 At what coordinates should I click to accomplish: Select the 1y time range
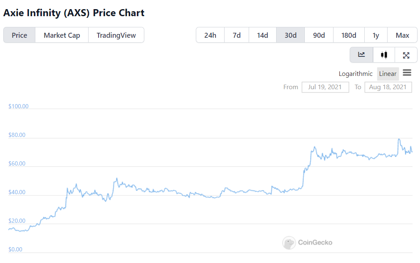pyautogui.click(x=376, y=35)
